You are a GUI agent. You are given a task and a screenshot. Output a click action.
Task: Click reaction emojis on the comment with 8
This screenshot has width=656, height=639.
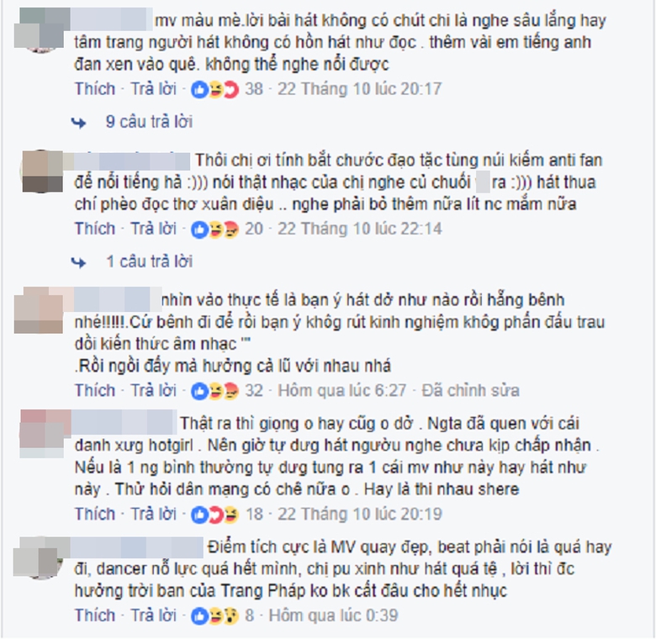[214, 615]
